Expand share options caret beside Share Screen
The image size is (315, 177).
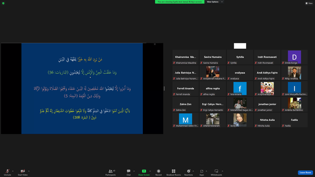tap(150, 171)
